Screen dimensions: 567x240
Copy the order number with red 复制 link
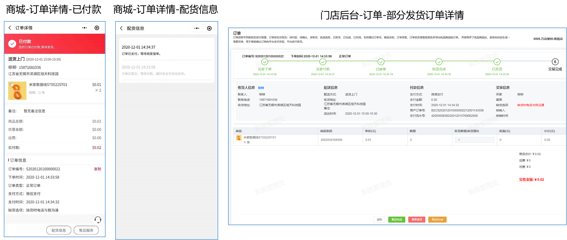pos(98,169)
